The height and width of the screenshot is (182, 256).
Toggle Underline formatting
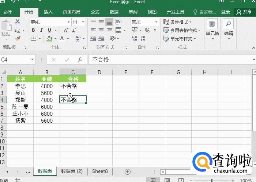coord(49,30)
